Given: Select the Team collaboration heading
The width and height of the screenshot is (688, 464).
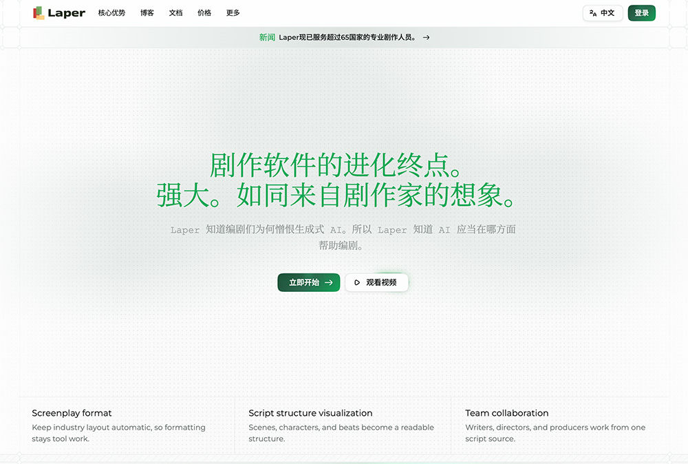Looking at the screenshot, I should click(x=507, y=413).
